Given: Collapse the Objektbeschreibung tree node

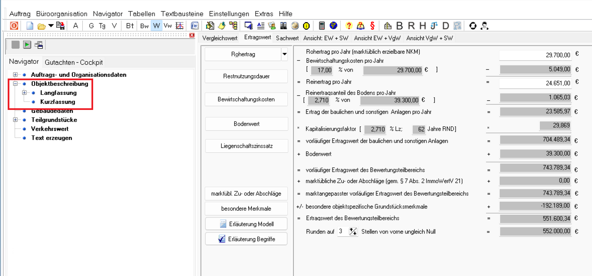Looking at the screenshot, I should point(15,84).
